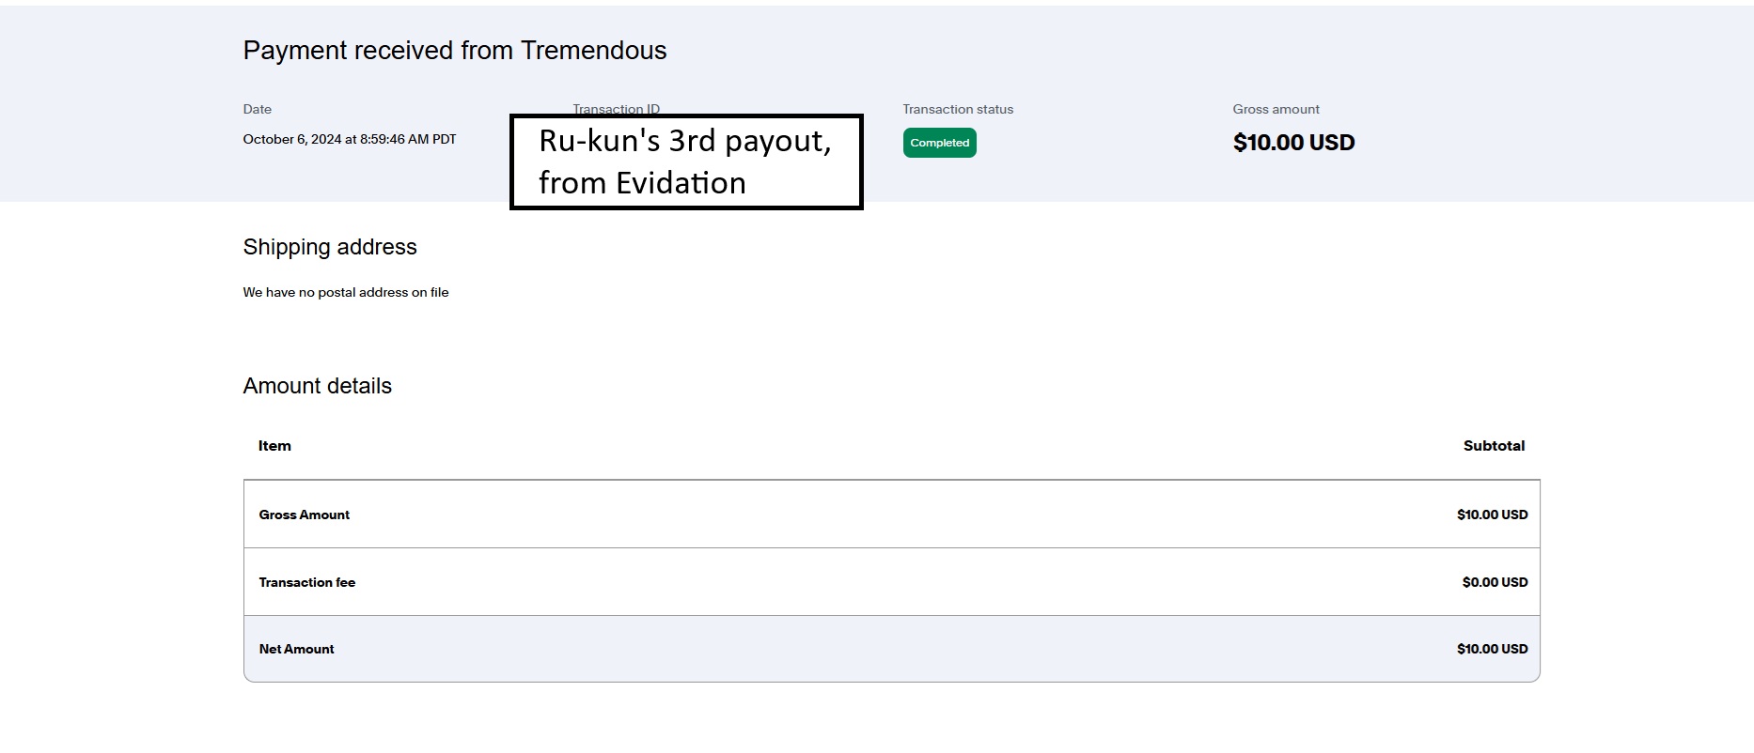
Task: Click the Shipping address heading
Action: (330, 247)
